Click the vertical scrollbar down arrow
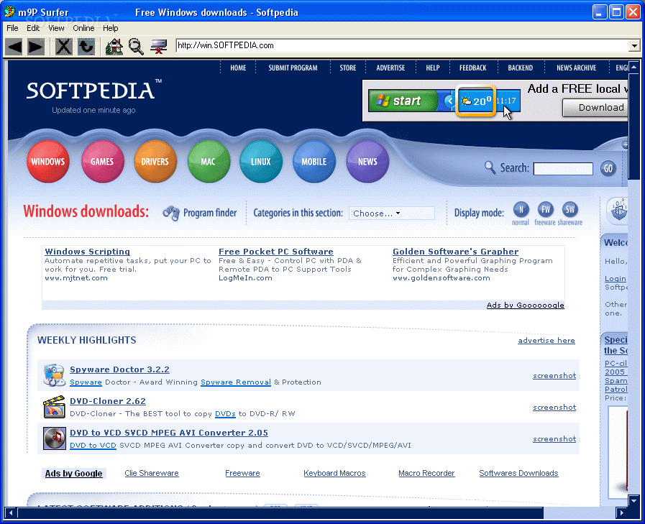This screenshot has height=524, width=645. coord(634,501)
